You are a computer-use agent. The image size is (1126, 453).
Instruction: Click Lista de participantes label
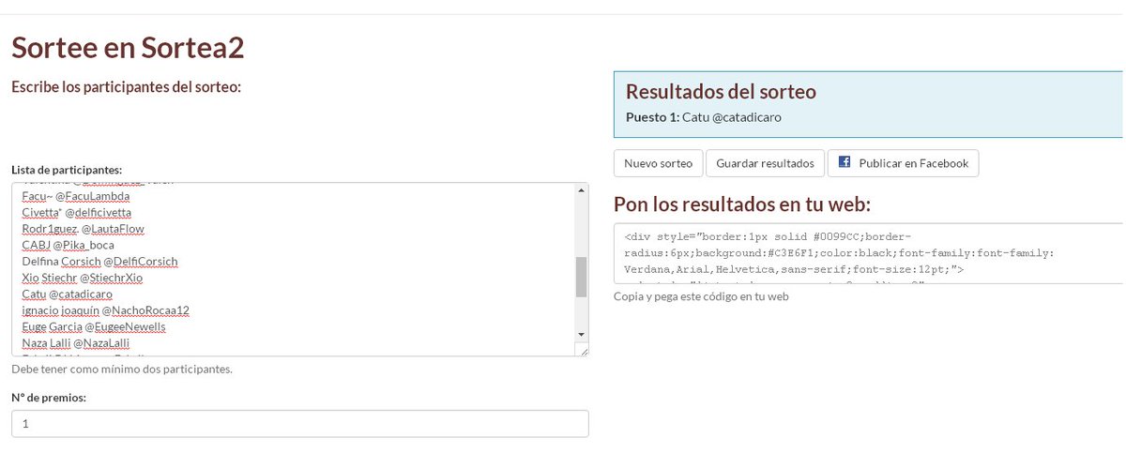point(67,170)
